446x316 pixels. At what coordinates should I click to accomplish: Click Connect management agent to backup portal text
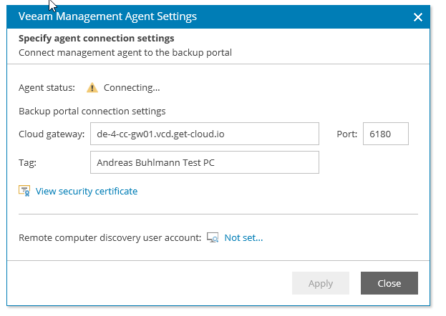[x=125, y=53]
